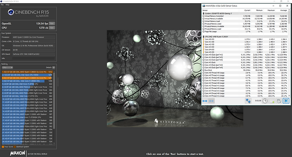Click the HWiNFO shrink columns arrows icon

point(211,101)
